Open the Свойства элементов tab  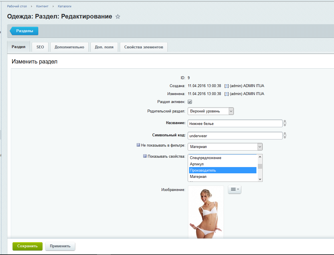(143, 47)
